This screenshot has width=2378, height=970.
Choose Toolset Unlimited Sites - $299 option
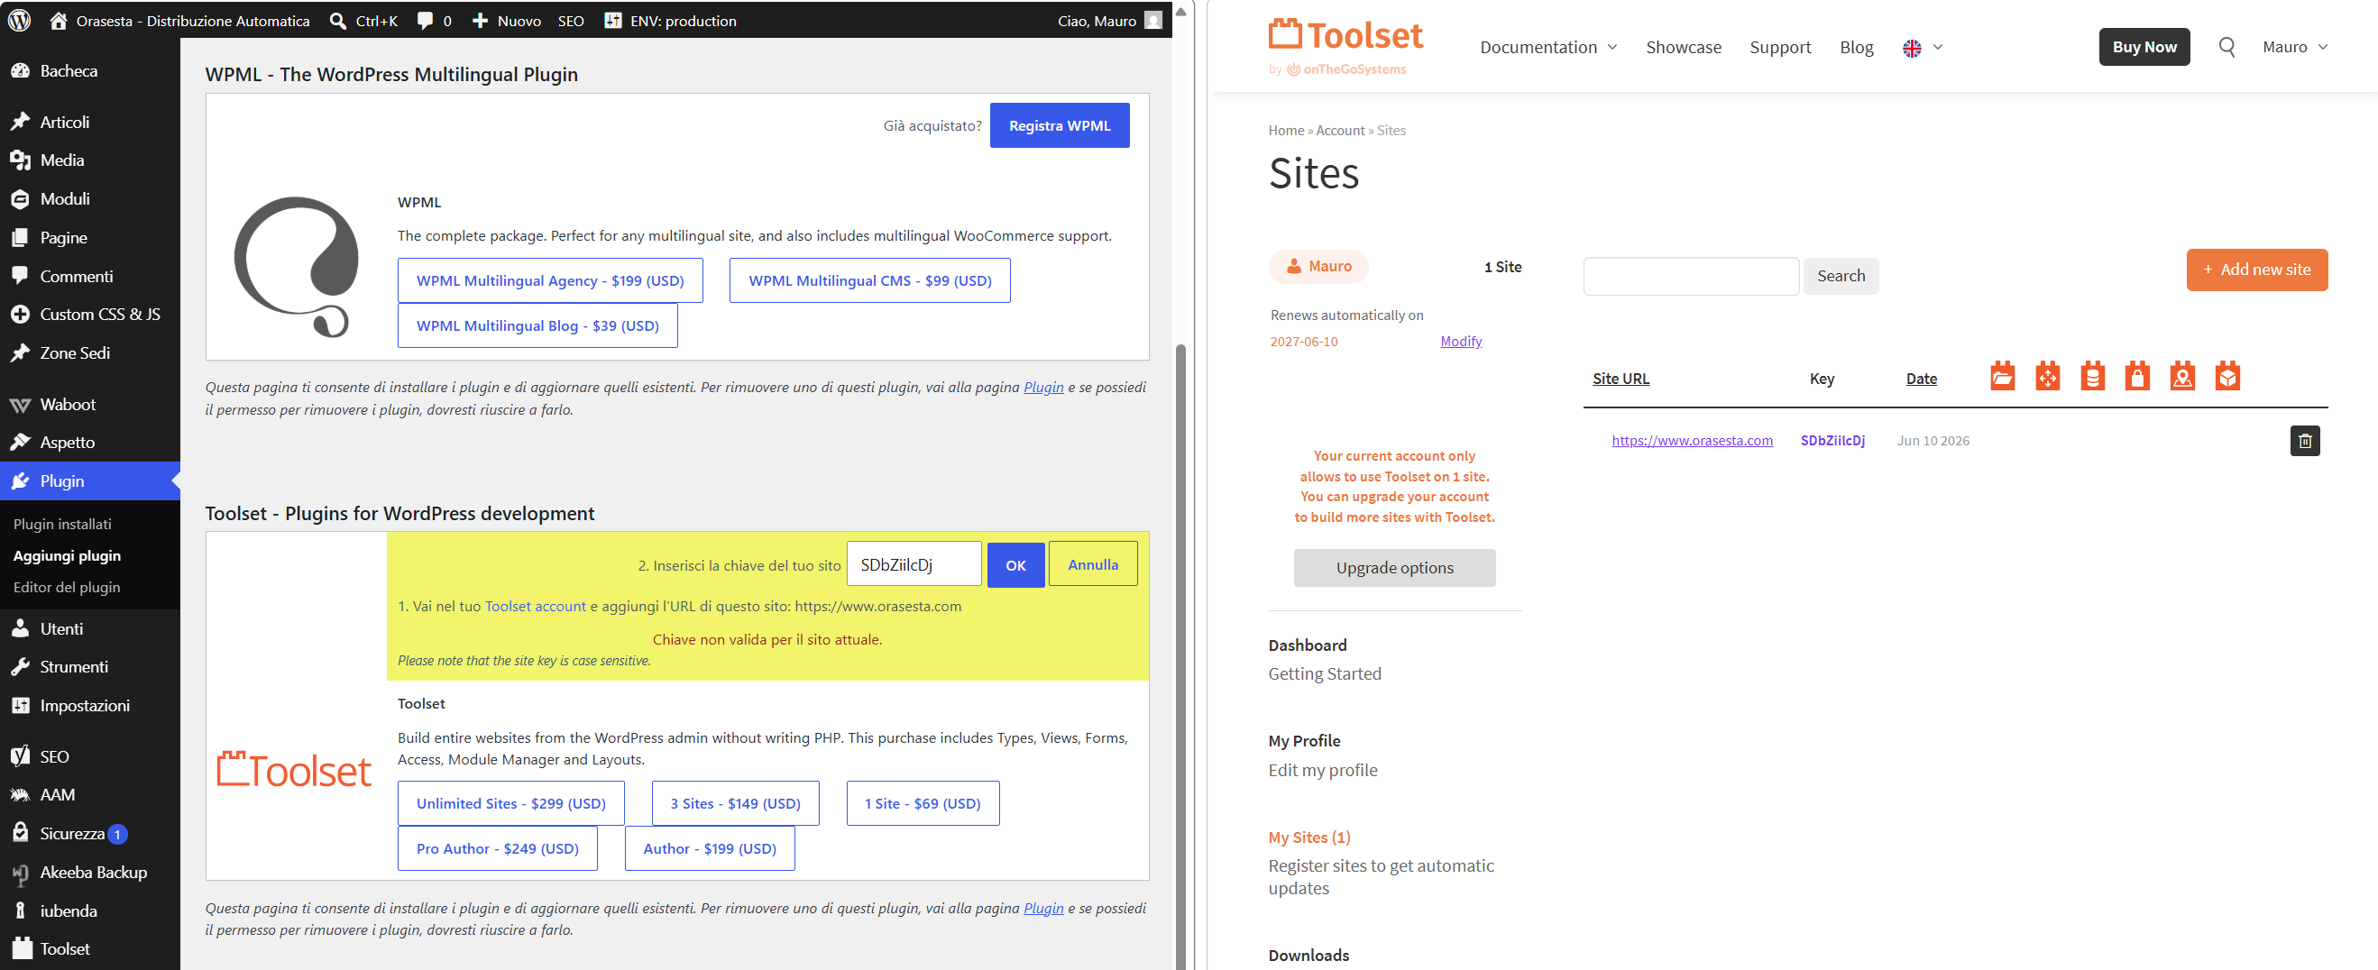[510, 804]
